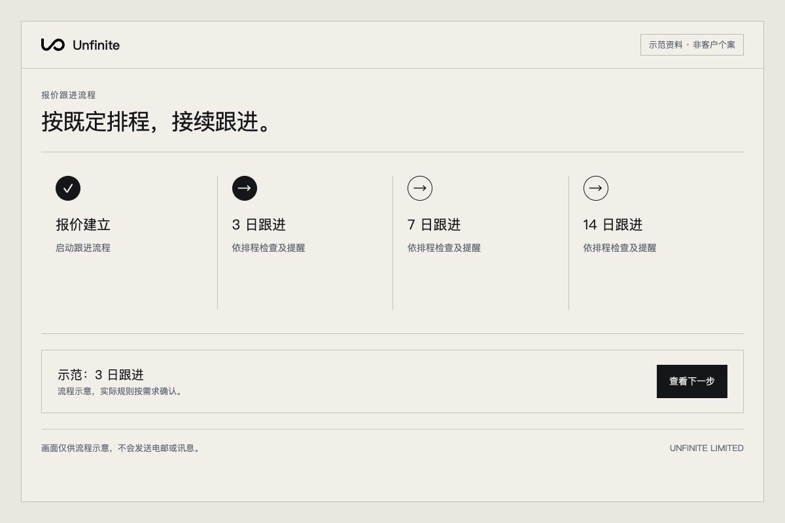Click the checkmark circle for 报价建立

(x=68, y=188)
